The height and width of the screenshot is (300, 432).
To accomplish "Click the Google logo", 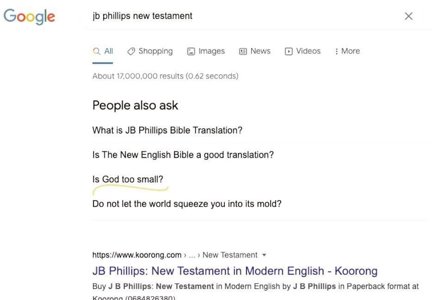I will click(29, 16).
